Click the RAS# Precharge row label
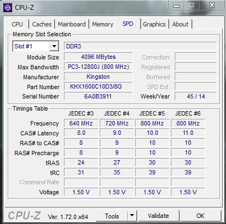 click(x=37, y=153)
